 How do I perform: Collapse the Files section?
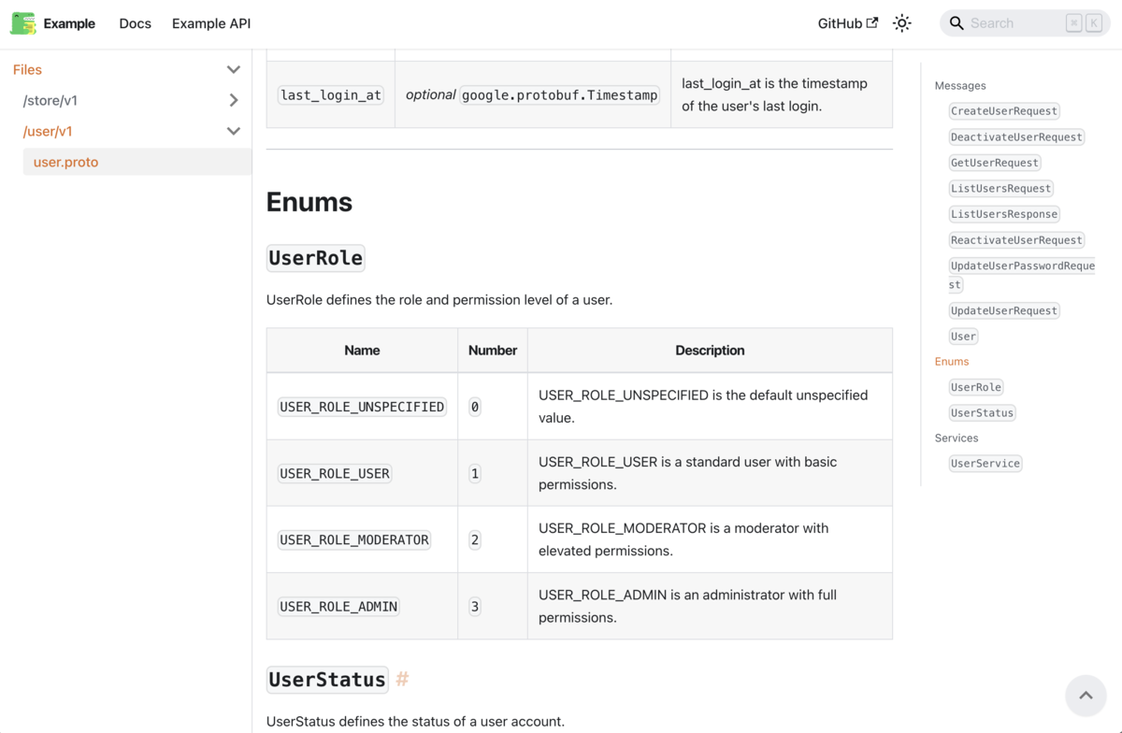(x=233, y=69)
